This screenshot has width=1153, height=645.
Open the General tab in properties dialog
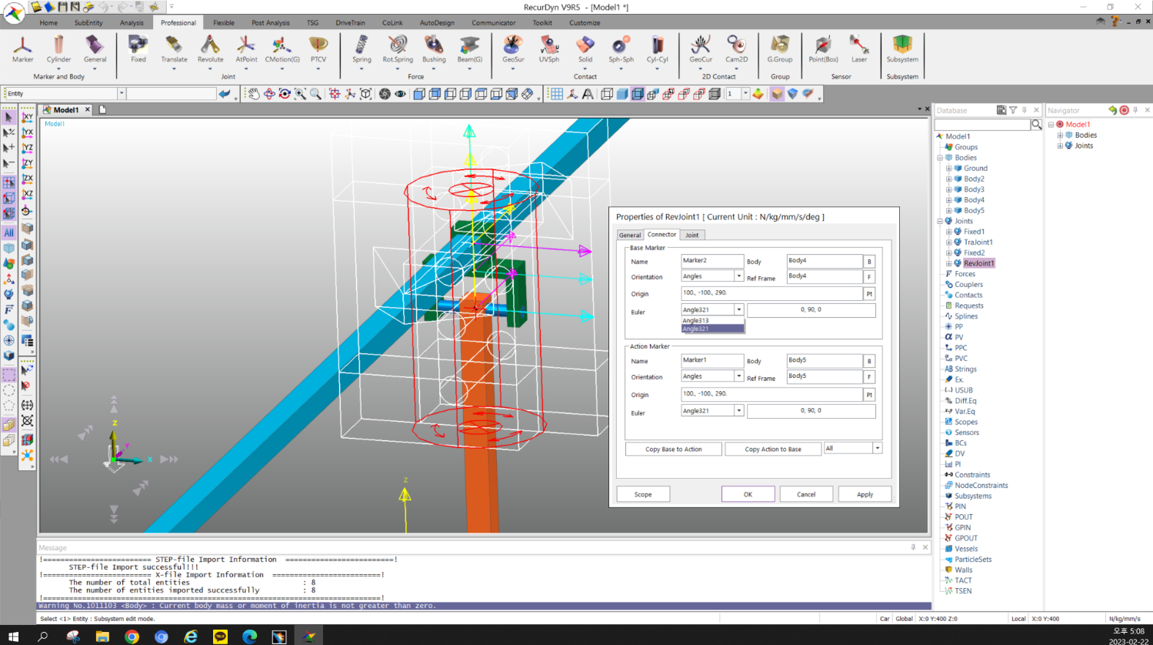(x=630, y=235)
